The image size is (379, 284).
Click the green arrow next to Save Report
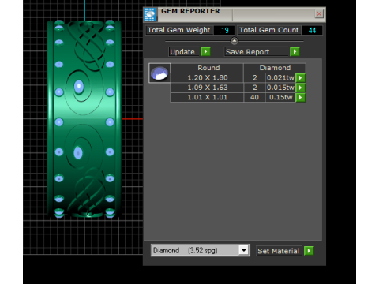point(295,51)
